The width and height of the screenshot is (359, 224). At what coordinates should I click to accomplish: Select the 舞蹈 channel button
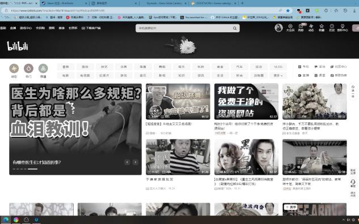click(x=162, y=67)
